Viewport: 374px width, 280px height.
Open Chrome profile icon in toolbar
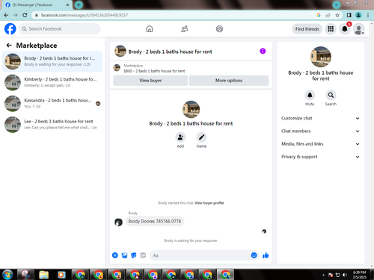pyautogui.click(x=358, y=15)
